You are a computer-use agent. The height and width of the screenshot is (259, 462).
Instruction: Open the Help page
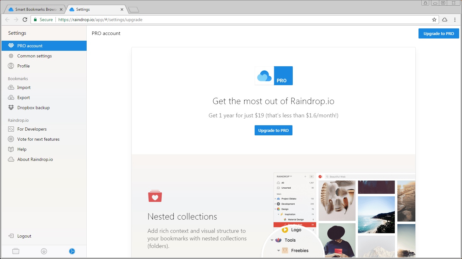[44, 149]
